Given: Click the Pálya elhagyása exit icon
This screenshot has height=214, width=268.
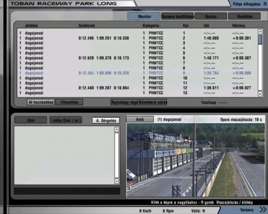Looking at the screenshot, I should 265,4.
